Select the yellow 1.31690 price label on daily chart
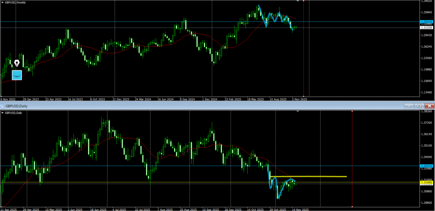435x211 pixels. pyautogui.click(x=425, y=183)
